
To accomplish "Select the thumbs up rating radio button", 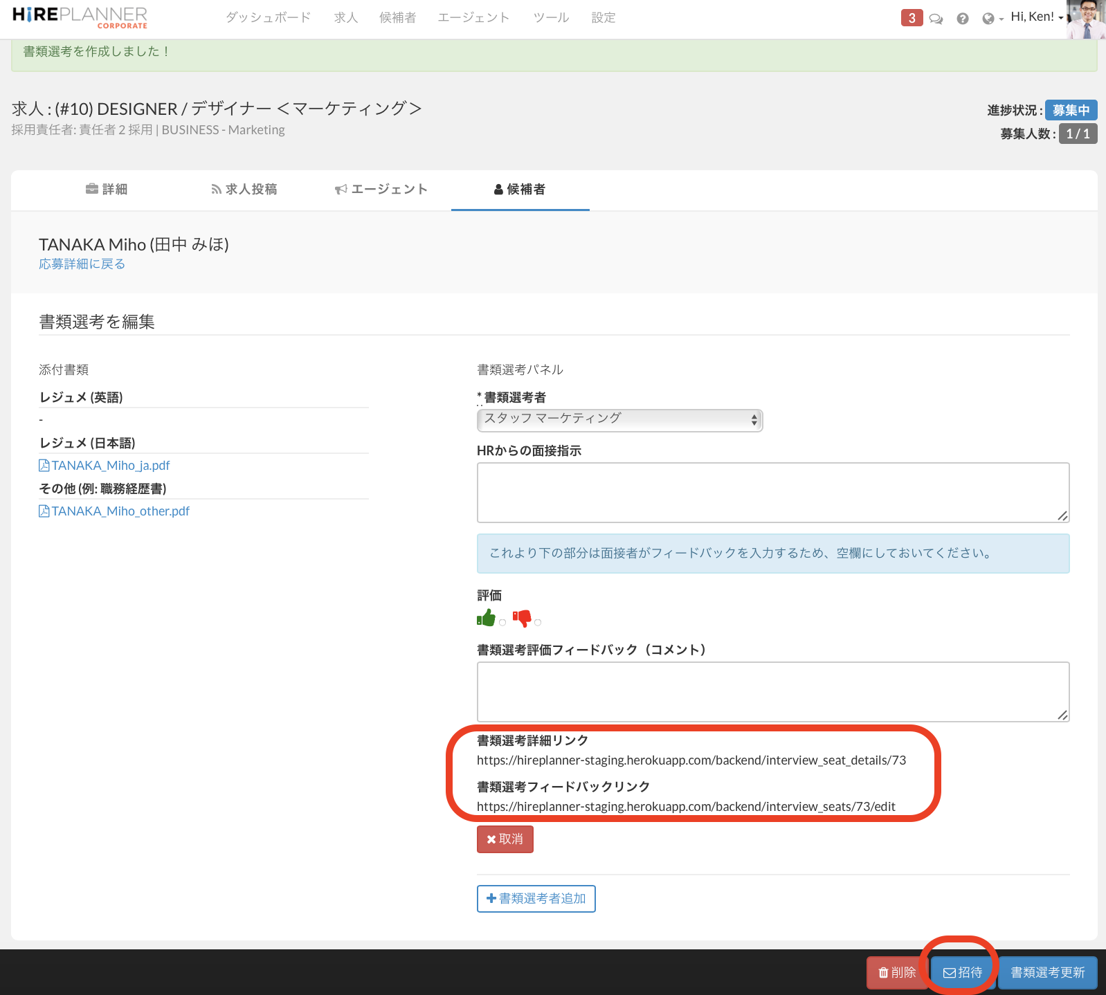I will pos(502,622).
